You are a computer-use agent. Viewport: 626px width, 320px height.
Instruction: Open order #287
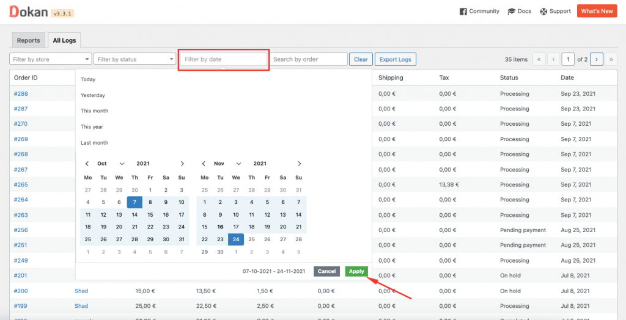point(21,109)
